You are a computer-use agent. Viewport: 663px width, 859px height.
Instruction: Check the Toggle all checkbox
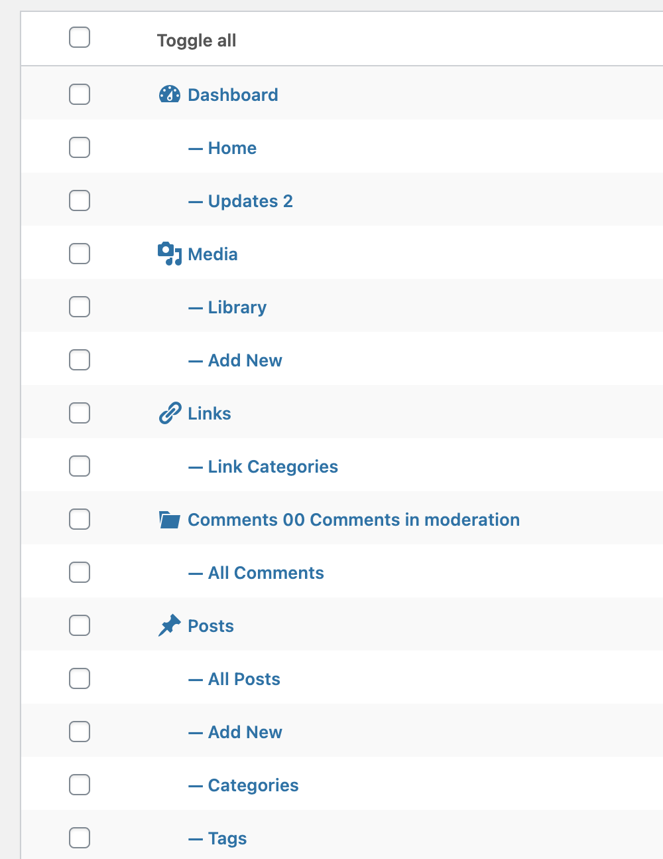pos(79,38)
